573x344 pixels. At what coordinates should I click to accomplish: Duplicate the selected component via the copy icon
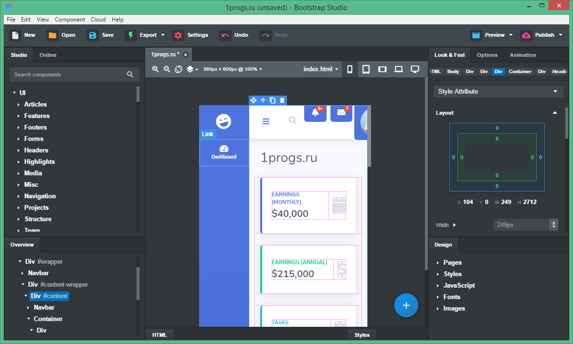point(272,100)
